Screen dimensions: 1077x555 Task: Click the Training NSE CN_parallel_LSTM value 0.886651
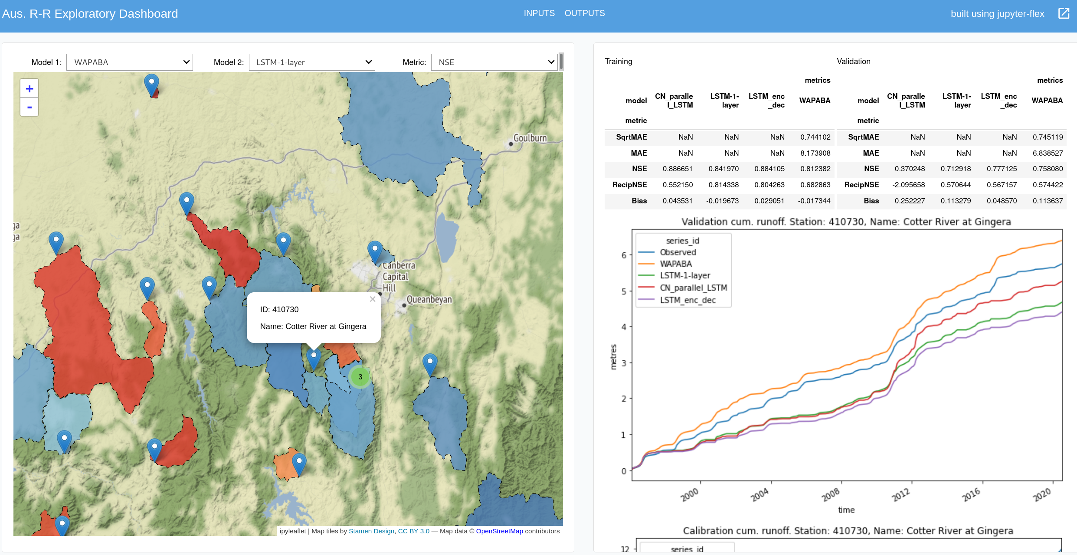[678, 169]
